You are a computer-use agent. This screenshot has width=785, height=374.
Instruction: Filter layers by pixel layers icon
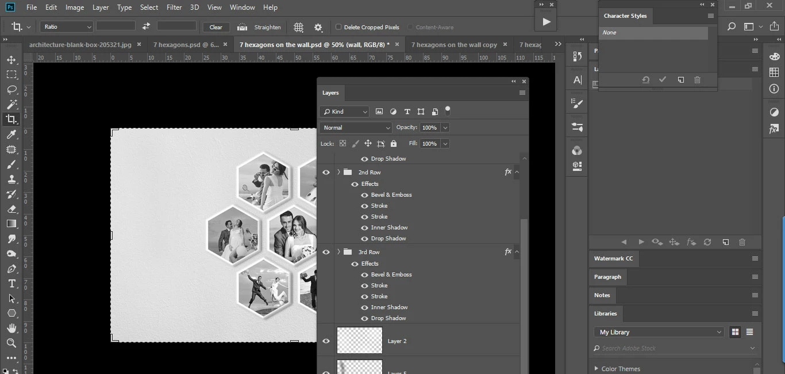(x=379, y=112)
